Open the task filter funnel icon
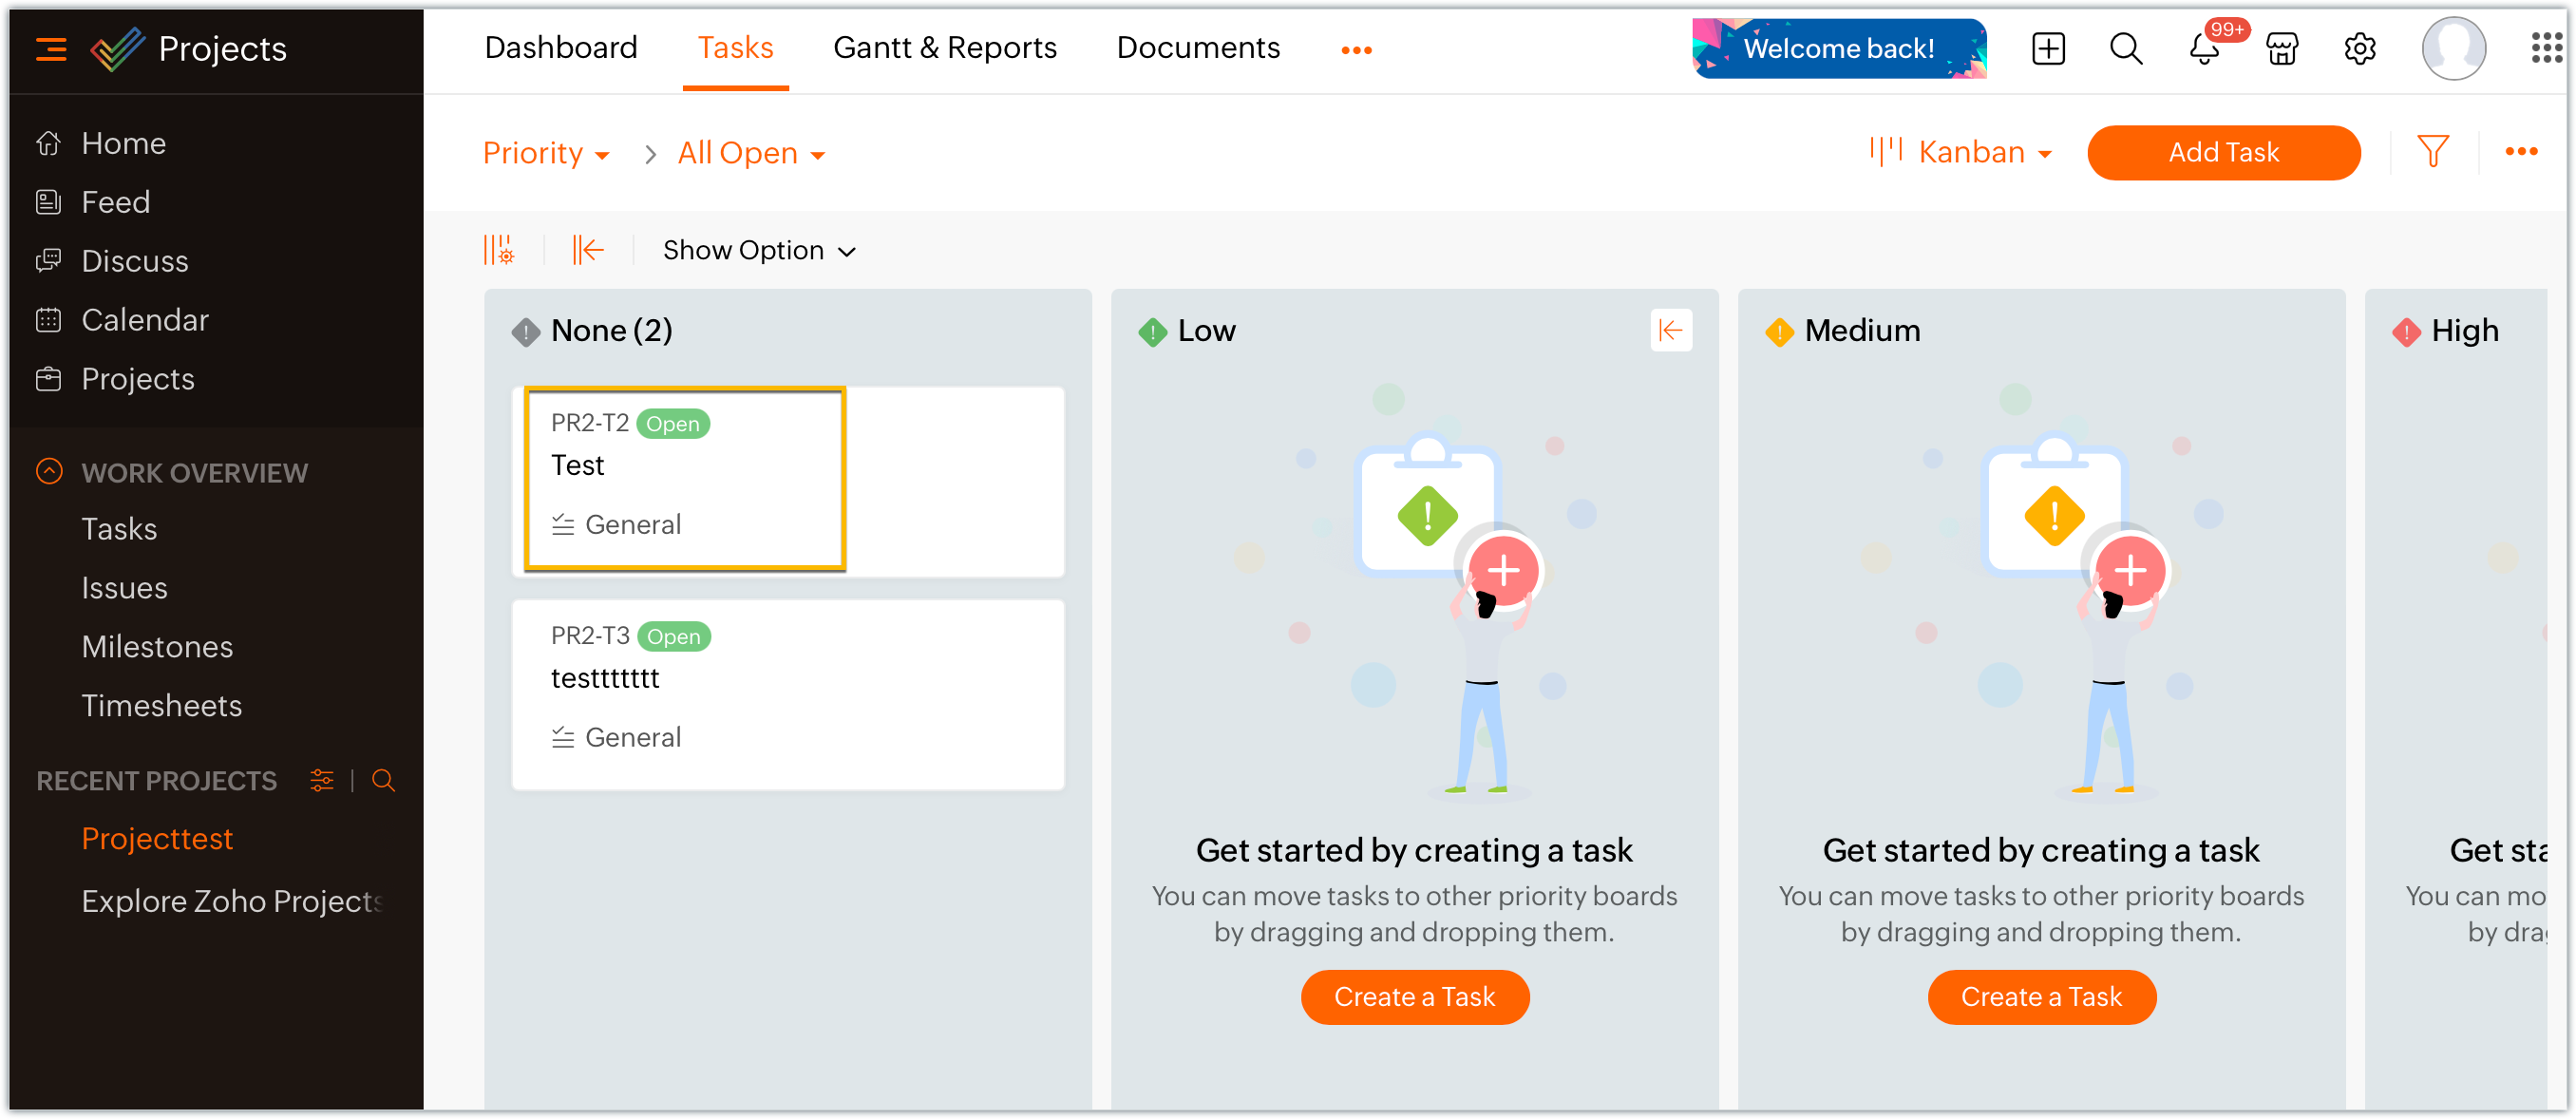 coord(2433,152)
